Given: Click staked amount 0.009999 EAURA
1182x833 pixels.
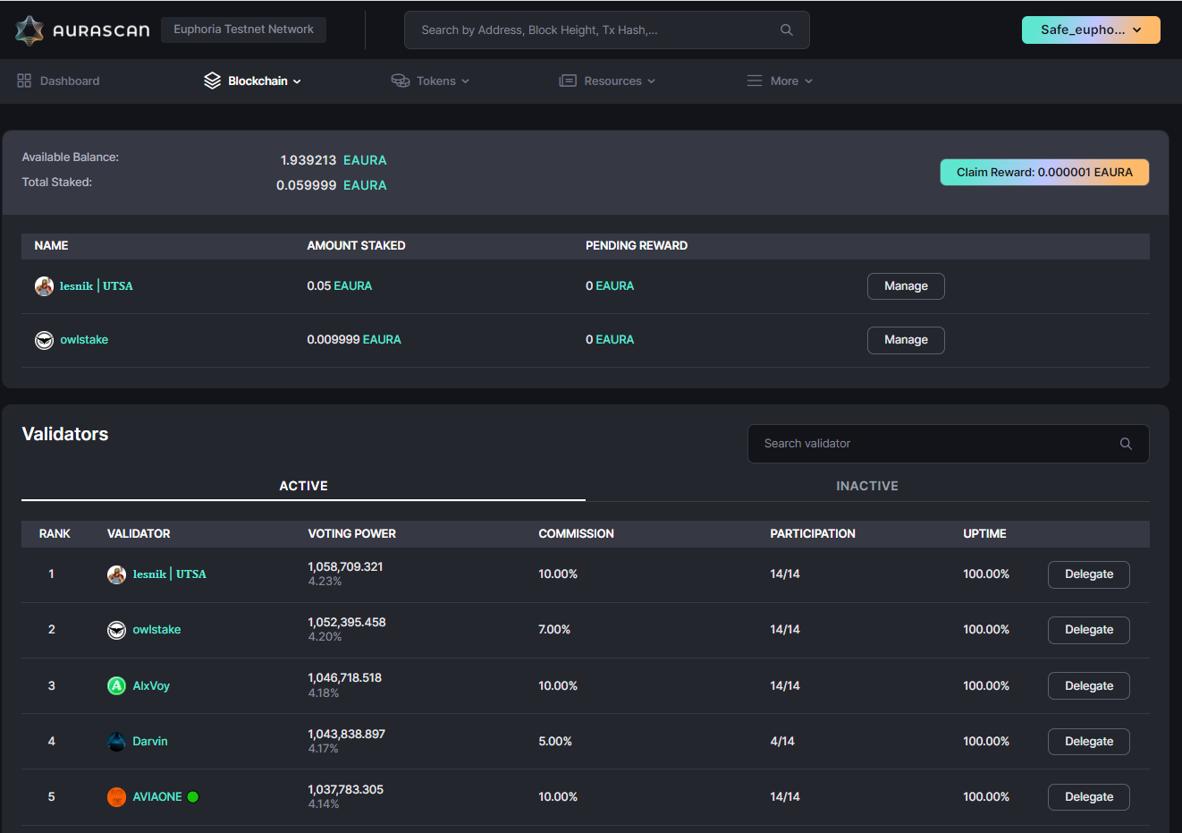Looking at the screenshot, I should [x=354, y=340].
